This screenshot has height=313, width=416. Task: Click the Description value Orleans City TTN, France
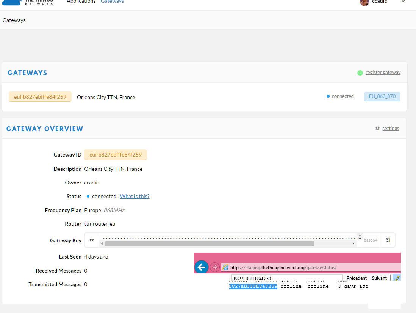(113, 169)
